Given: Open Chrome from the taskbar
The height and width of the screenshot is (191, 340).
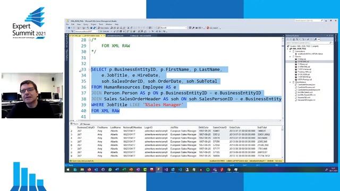Looking at the screenshot, I should [x=229, y=170].
